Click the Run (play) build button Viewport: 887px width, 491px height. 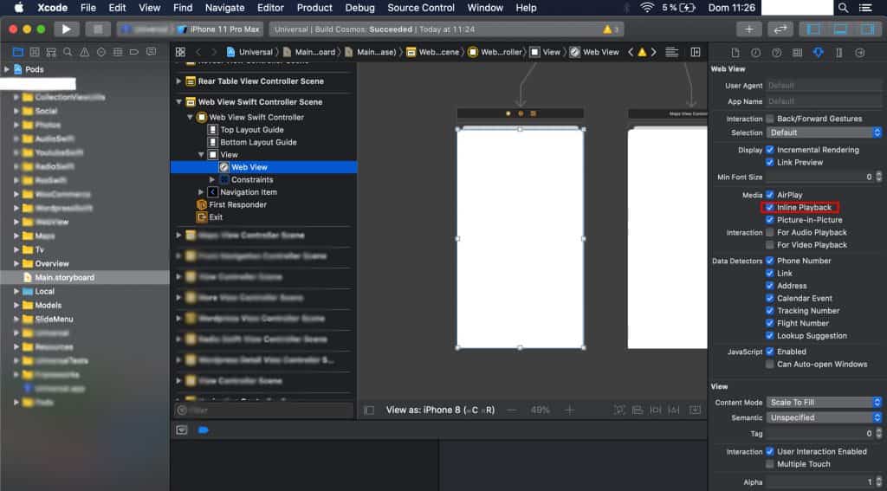(x=67, y=29)
